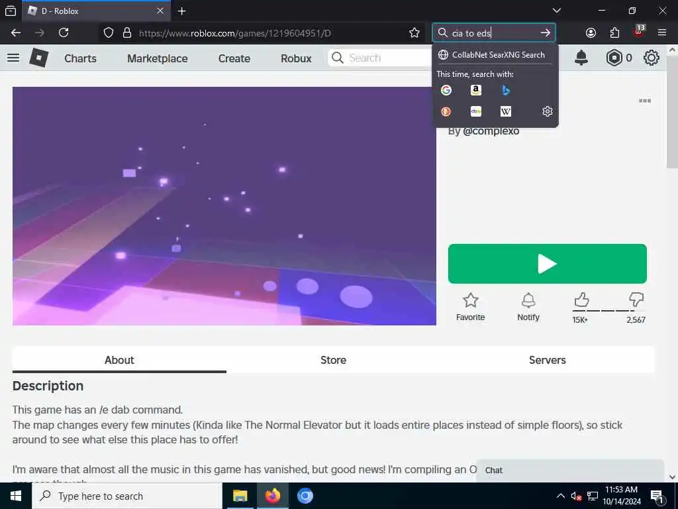Viewport: 678px width, 509px height.
Task: Close the D - Roblox tab
Action: pos(160,11)
